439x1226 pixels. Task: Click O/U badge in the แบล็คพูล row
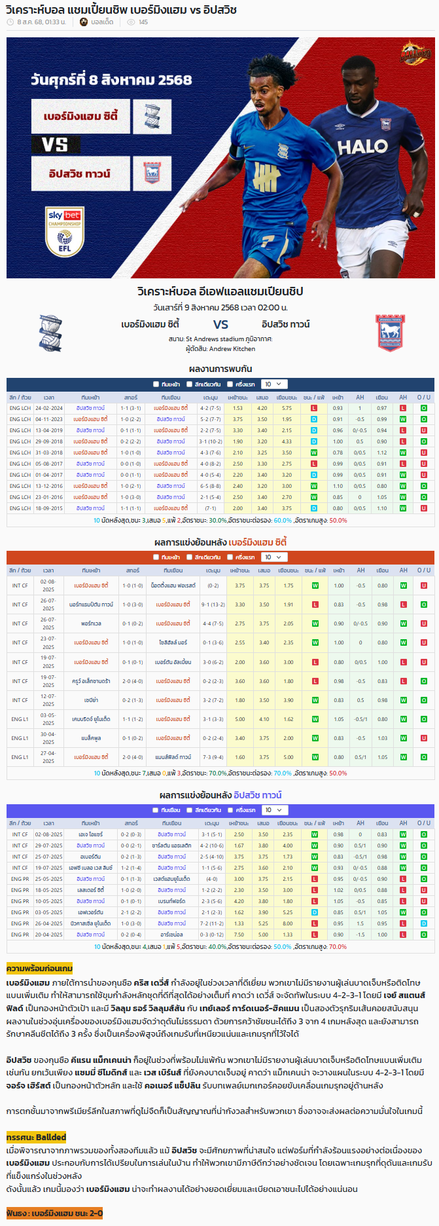[424, 738]
